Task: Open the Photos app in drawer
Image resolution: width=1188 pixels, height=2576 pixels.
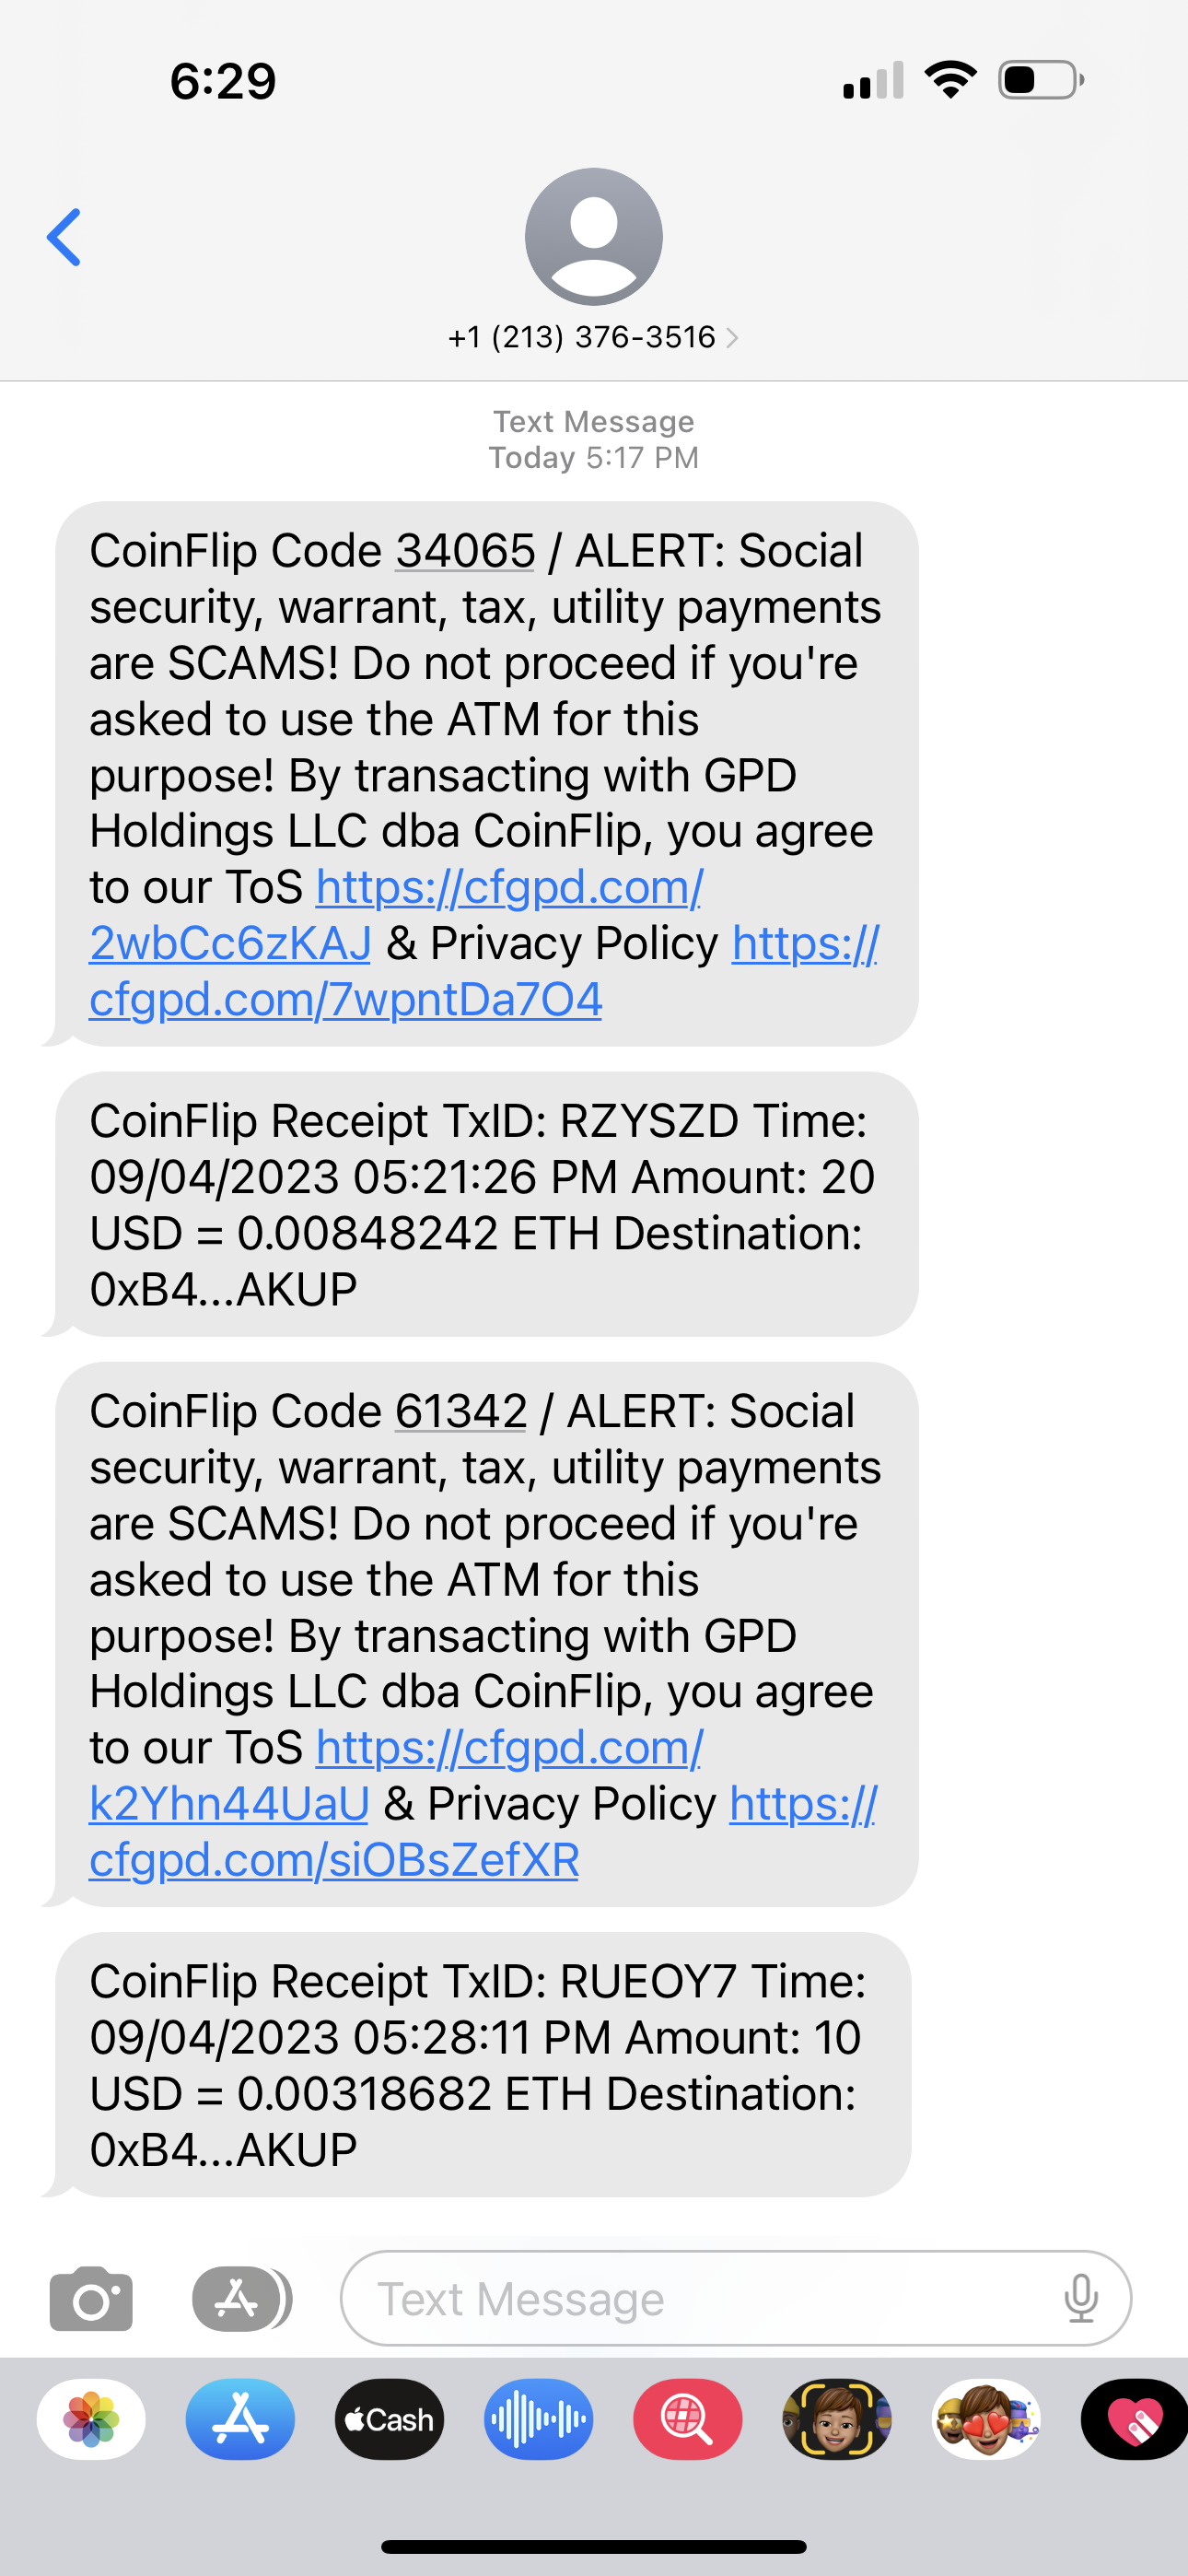Action: pos(91,2419)
